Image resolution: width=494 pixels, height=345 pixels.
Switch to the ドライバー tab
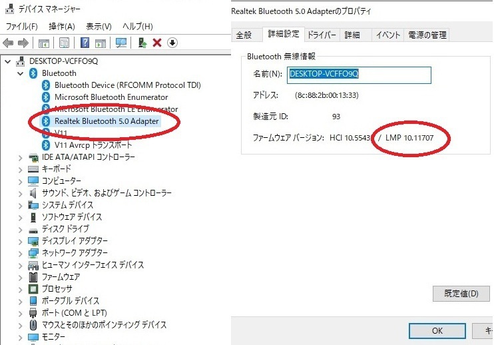click(322, 35)
